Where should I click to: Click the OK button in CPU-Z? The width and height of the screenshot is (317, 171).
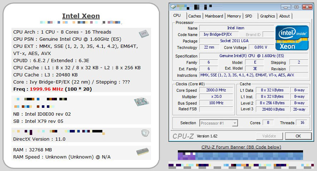298,136
